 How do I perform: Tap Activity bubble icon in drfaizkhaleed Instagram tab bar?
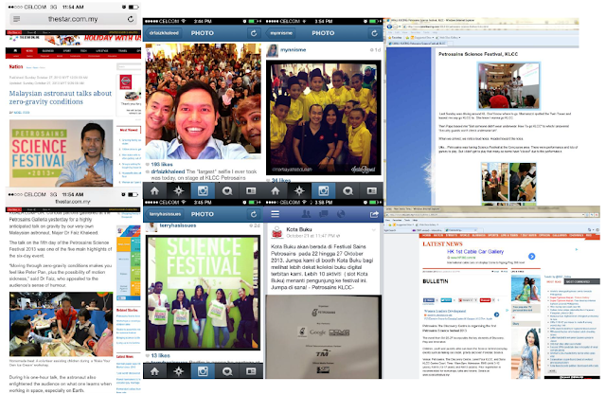tap(227, 190)
